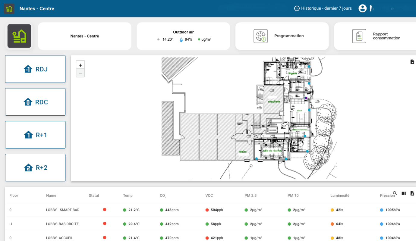The height and width of the screenshot is (241, 416).
Task: Open table column selector icon
Action: tap(404, 193)
